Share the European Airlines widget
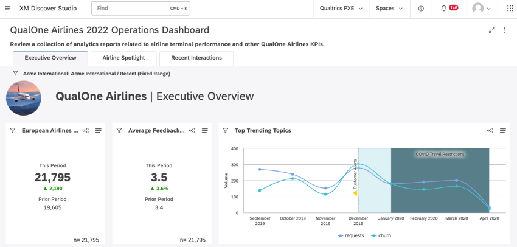Viewport: 517px width, 247px height. [x=86, y=131]
